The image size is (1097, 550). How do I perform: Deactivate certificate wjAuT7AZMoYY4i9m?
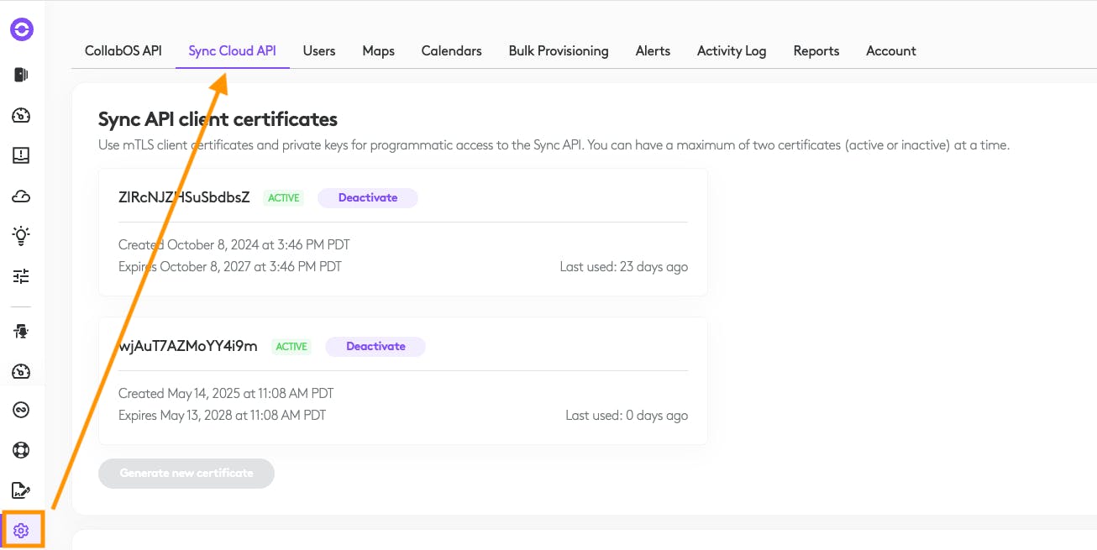pos(375,346)
